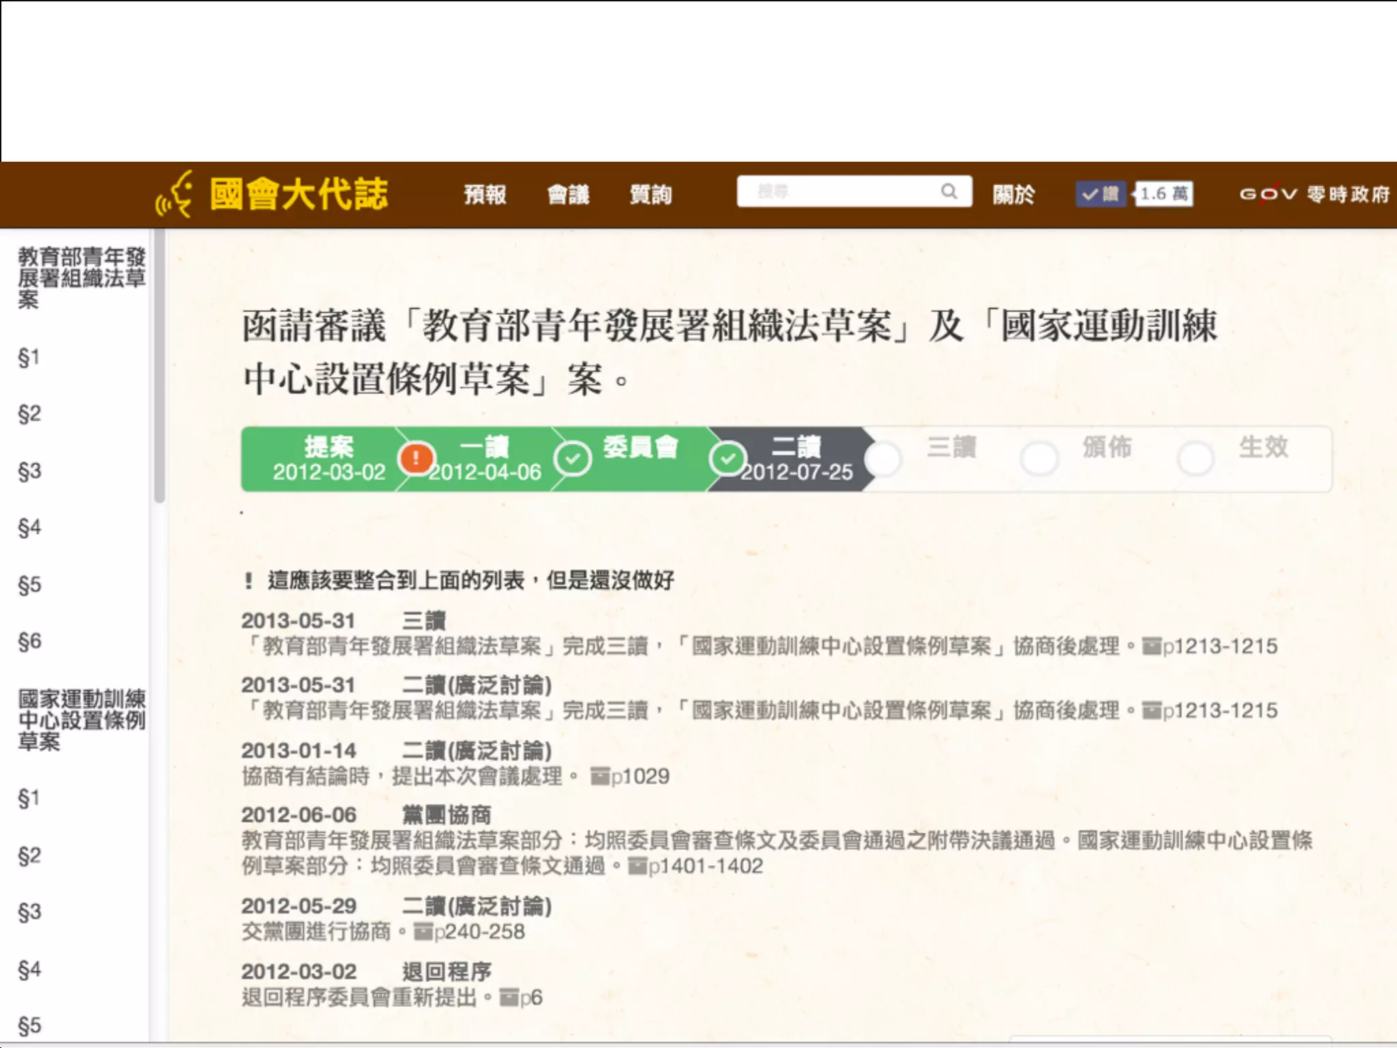Open the 預報 menu item

point(485,195)
